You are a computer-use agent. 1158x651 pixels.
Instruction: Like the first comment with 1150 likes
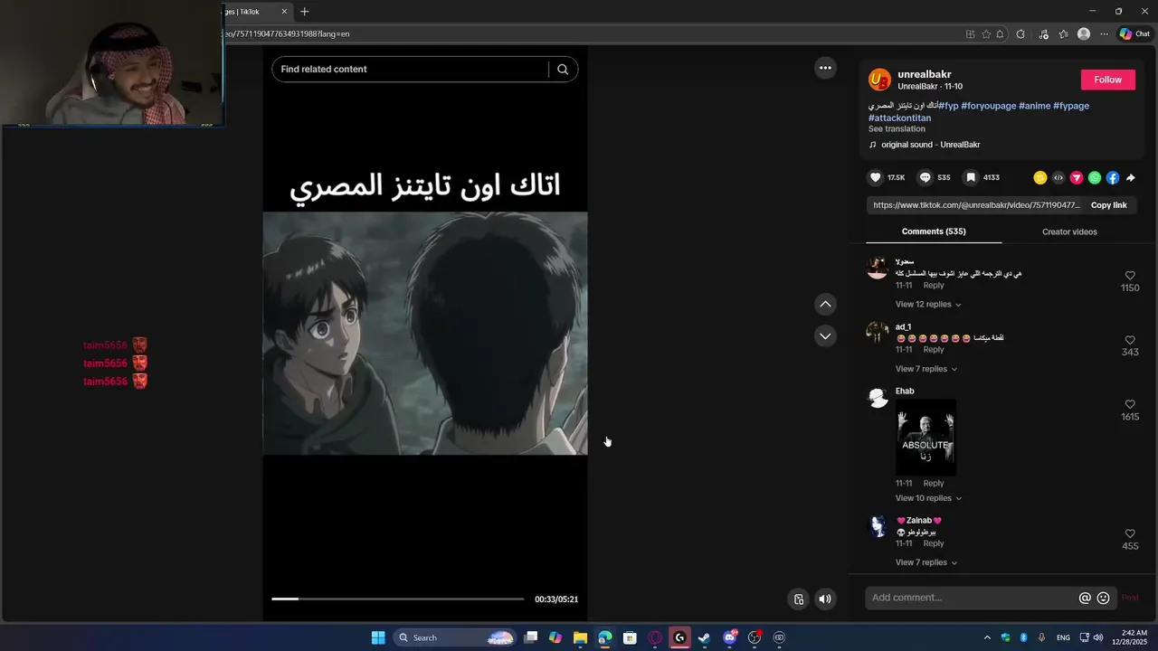1130,276
